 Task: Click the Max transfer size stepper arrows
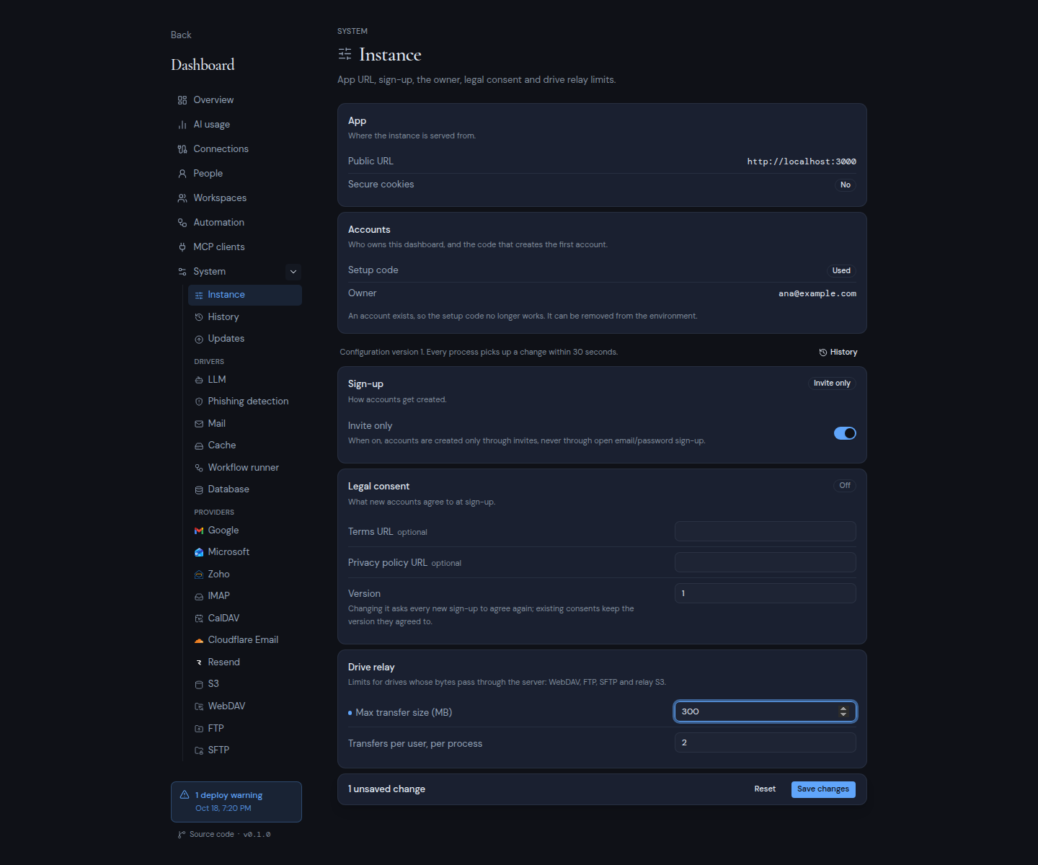pyautogui.click(x=843, y=711)
